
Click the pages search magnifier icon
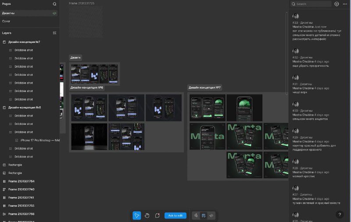54,4
